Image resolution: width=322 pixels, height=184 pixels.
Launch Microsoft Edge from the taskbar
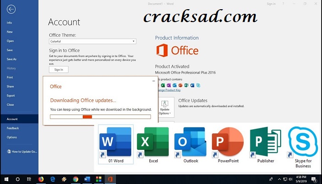(x=52, y=179)
